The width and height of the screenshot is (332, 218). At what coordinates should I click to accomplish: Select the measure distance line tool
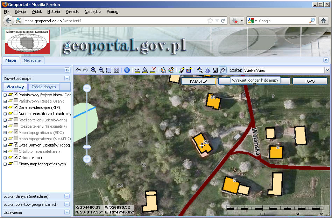(x=137, y=70)
